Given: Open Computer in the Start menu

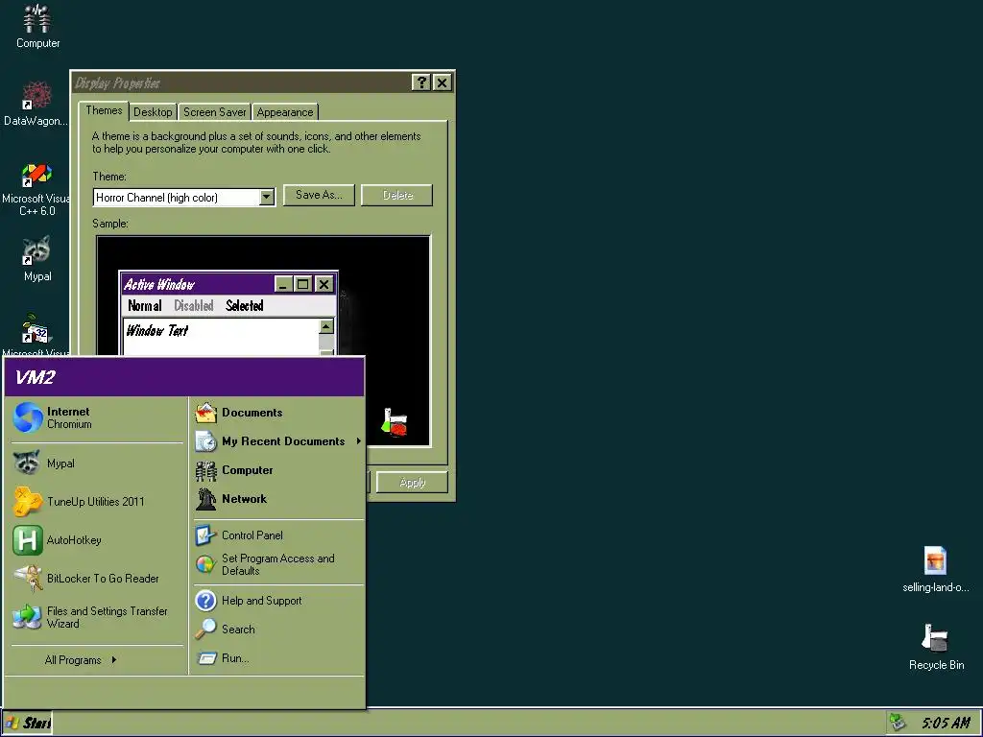Looking at the screenshot, I should tap(277, 470).
